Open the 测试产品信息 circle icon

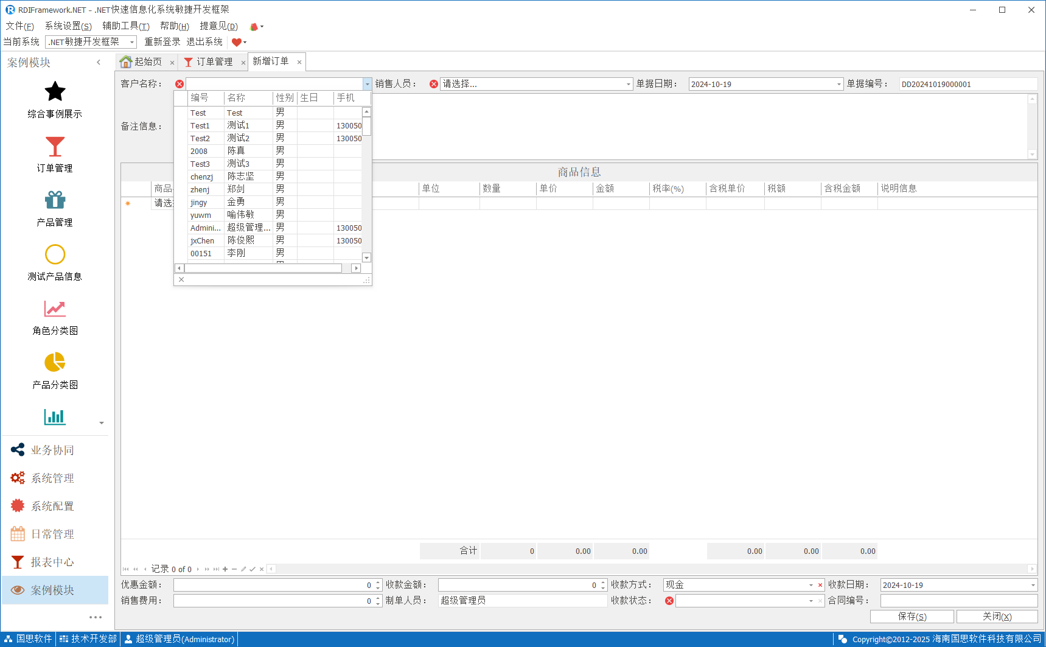(x=55, y=255)
